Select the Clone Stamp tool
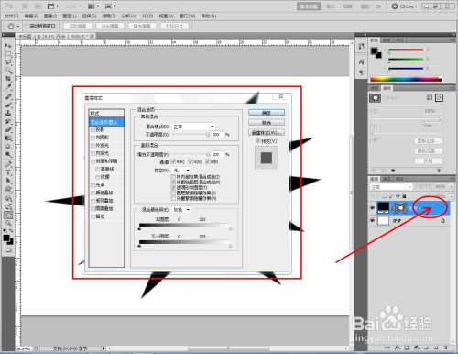Screen dimensions: 458x354 (x=8, y=113)
